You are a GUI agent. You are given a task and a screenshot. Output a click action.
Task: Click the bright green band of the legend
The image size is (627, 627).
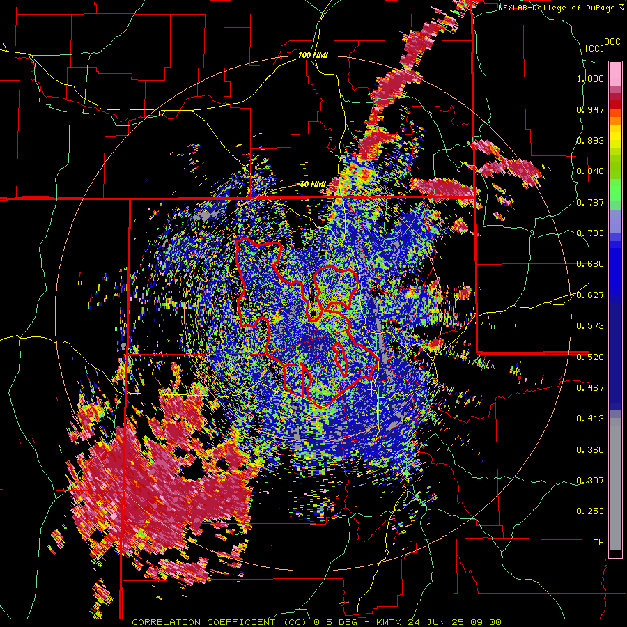(x=615, y=191)
